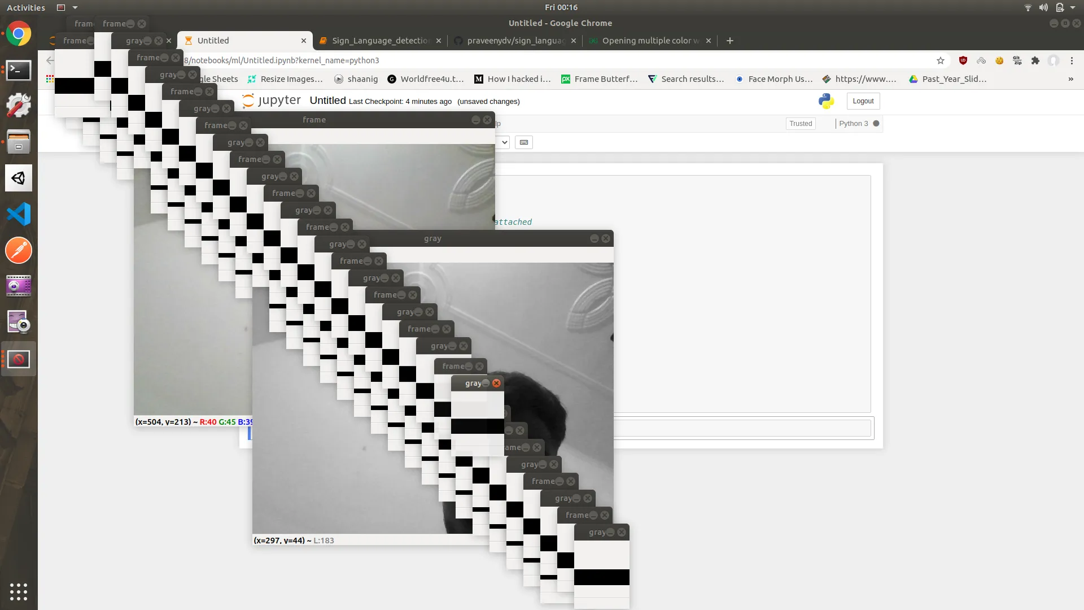Click the cookie extension icon
The image size is (1084, 610).
(x=999, y=61)
